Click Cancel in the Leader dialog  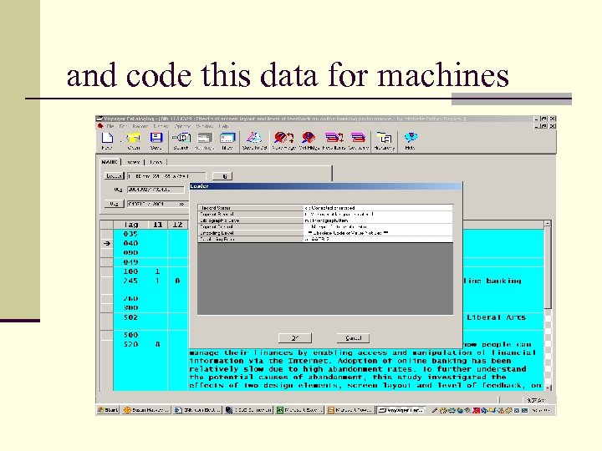(x=353, y=338)
